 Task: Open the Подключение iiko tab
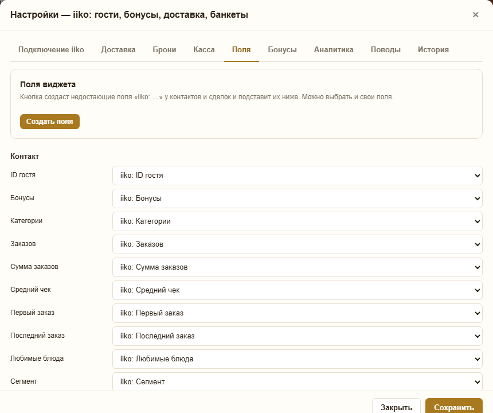(x=51, y=50)
